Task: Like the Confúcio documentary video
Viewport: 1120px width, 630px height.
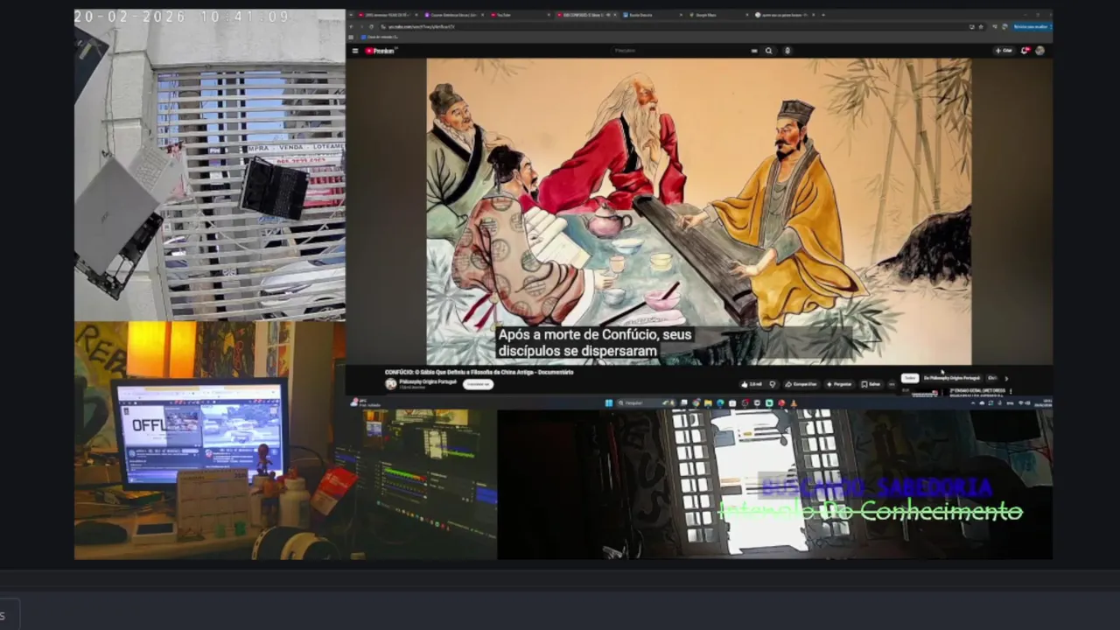Action: (752, 384)
